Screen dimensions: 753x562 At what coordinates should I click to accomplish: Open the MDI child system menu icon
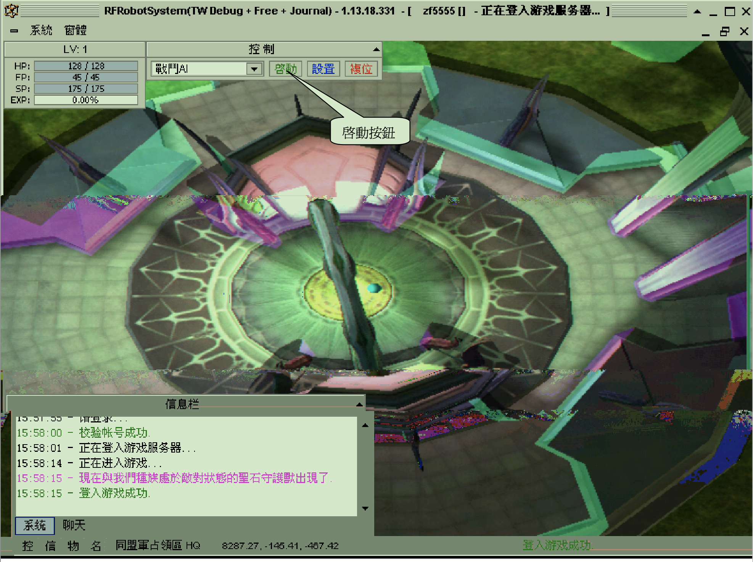[14, 31]
